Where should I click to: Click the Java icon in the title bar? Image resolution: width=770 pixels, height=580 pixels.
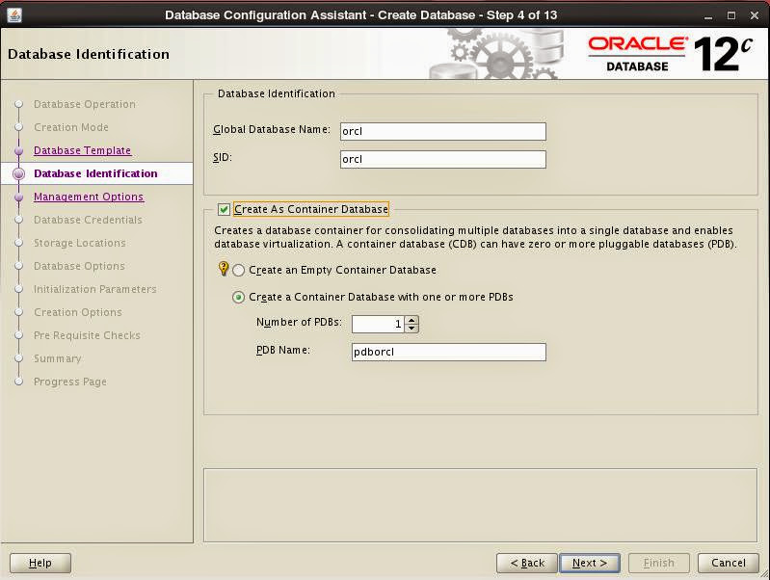point(14,14)
